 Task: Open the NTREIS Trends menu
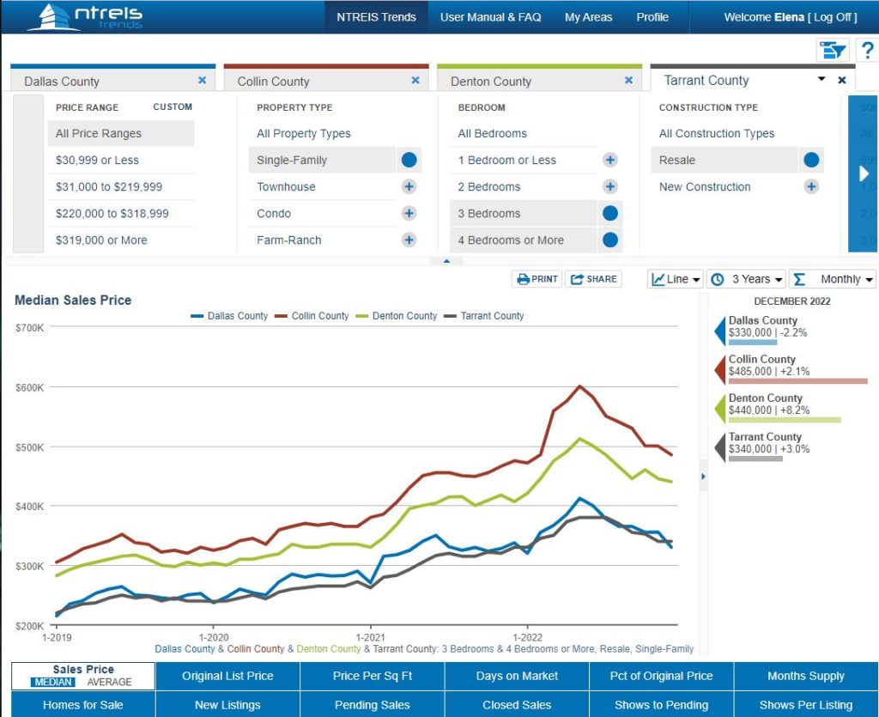[376, 17]
